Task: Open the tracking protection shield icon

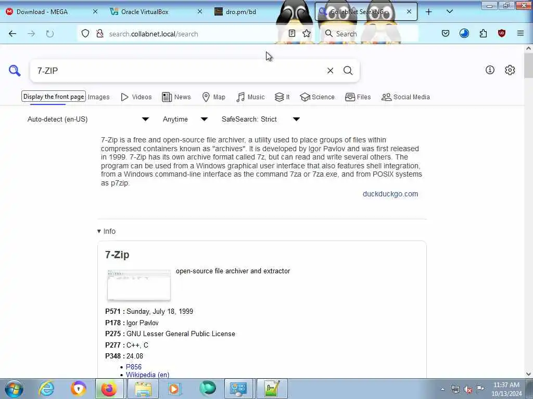Action: tap(85, 34)
